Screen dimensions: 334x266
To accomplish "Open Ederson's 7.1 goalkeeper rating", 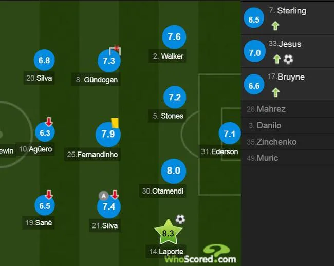I will tap(230, 134).
